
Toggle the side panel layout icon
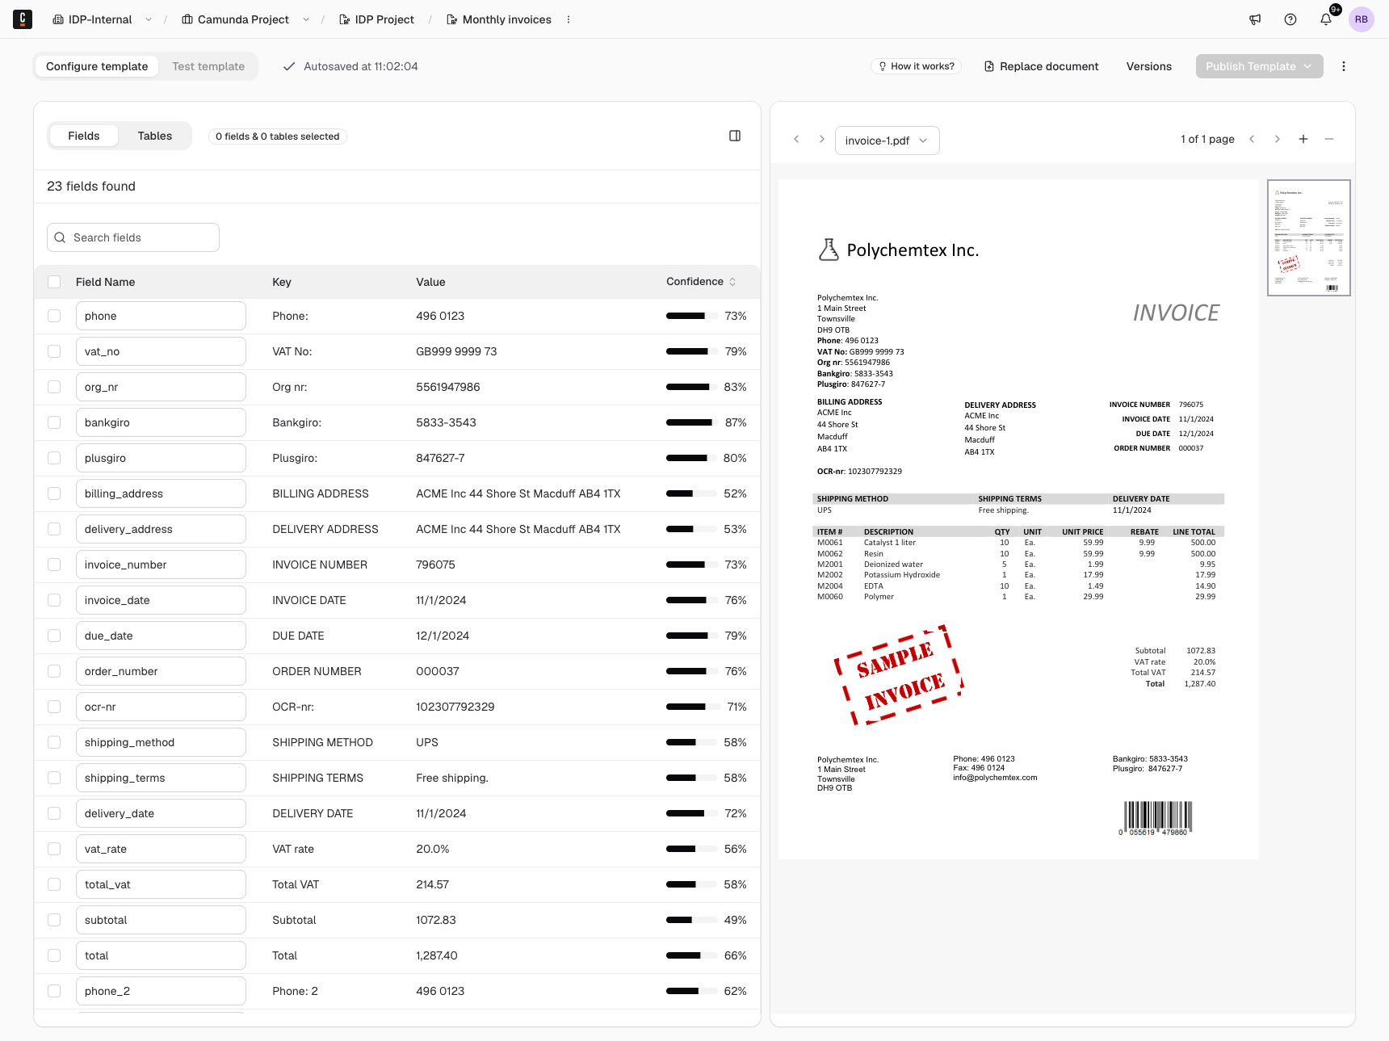pyautogui.click(x=735, y=136)
